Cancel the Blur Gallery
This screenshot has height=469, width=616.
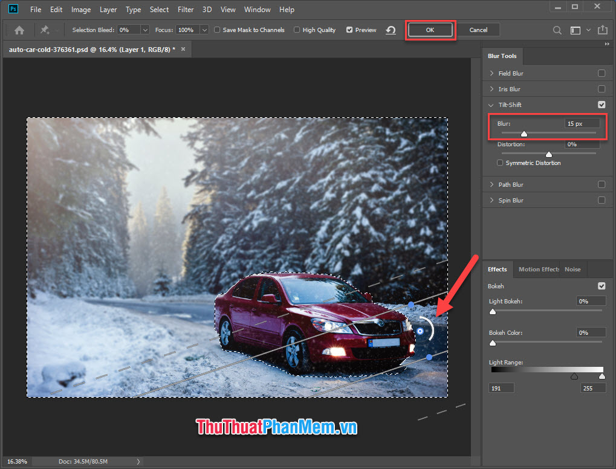pos(478,29)
